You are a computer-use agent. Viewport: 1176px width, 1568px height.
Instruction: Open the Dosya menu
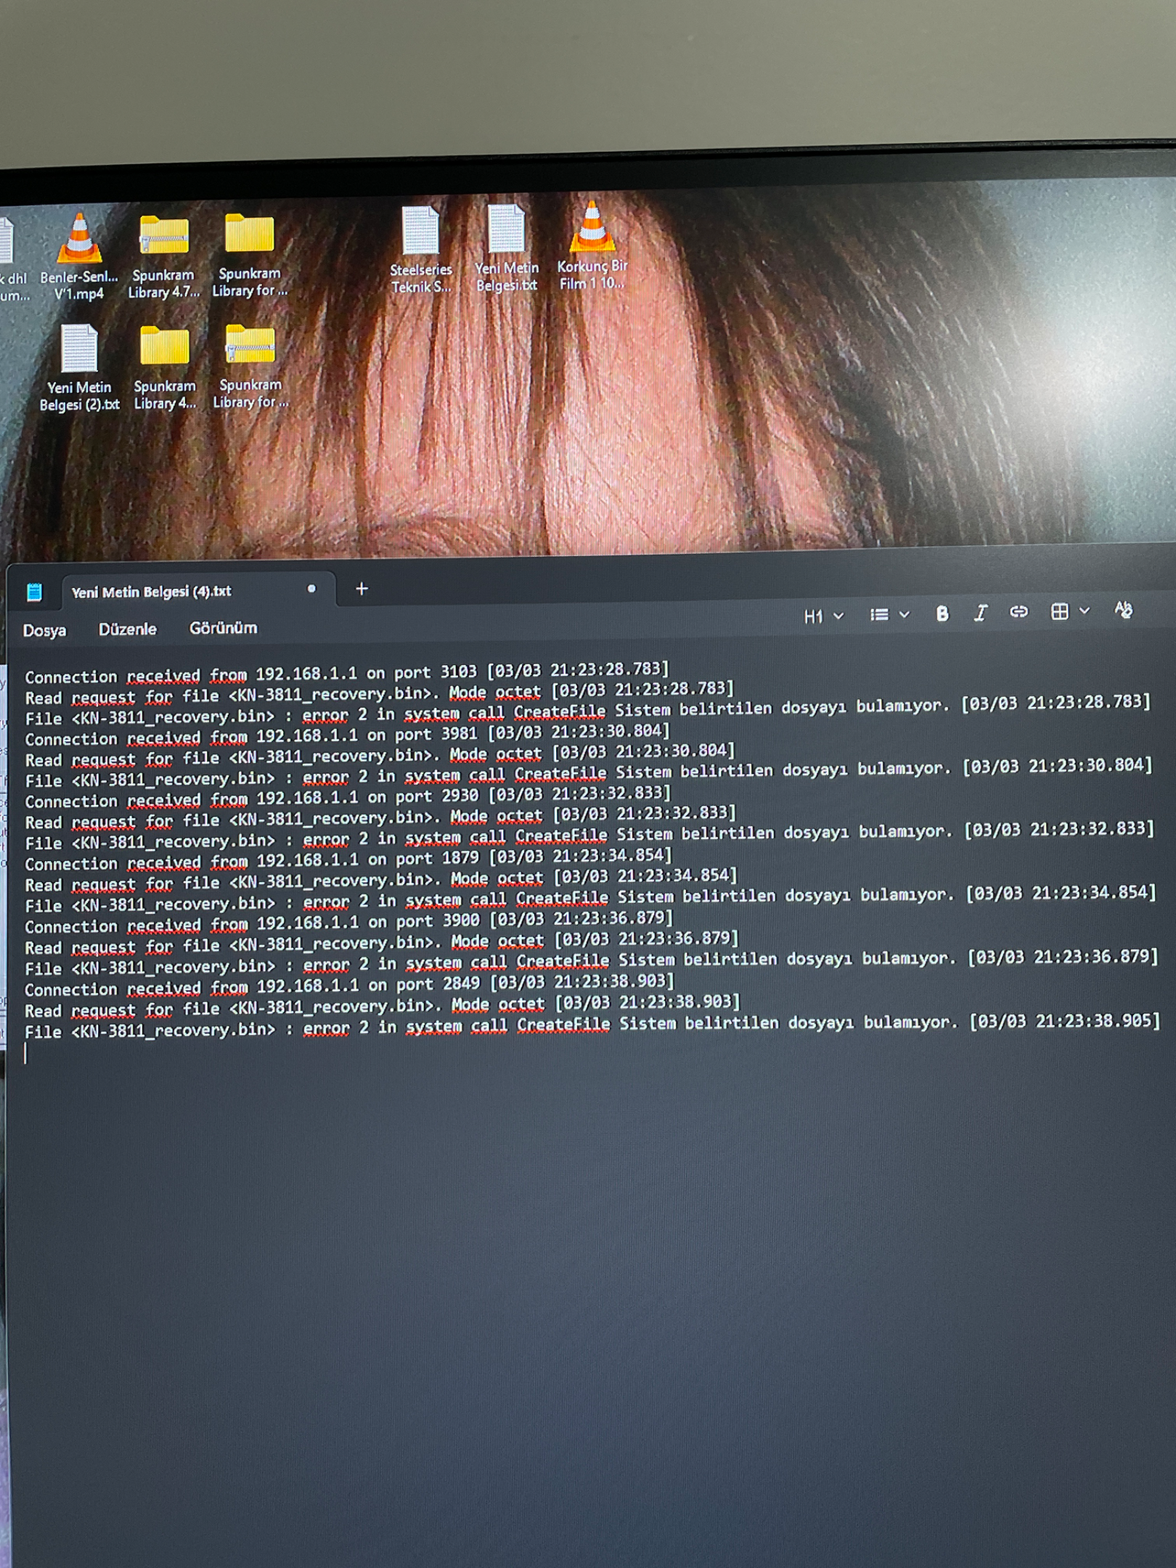(x=44, y=630)
